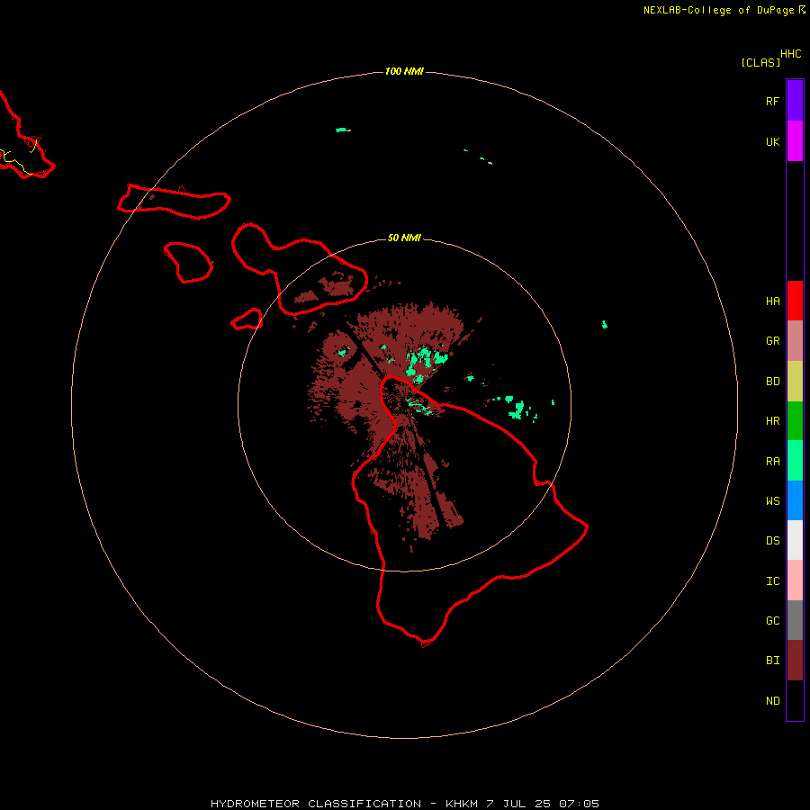Click the 7 JUL 25 date text

point(518,804)
